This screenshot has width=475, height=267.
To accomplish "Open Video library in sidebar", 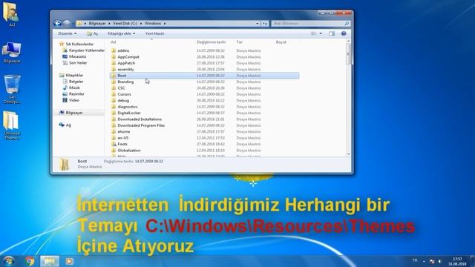I will (71, 100).
